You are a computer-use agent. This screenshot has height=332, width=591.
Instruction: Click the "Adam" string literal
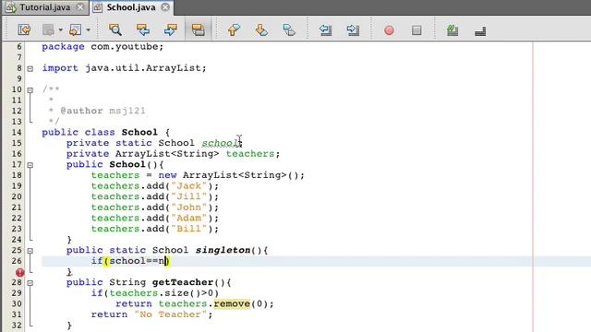188,218
